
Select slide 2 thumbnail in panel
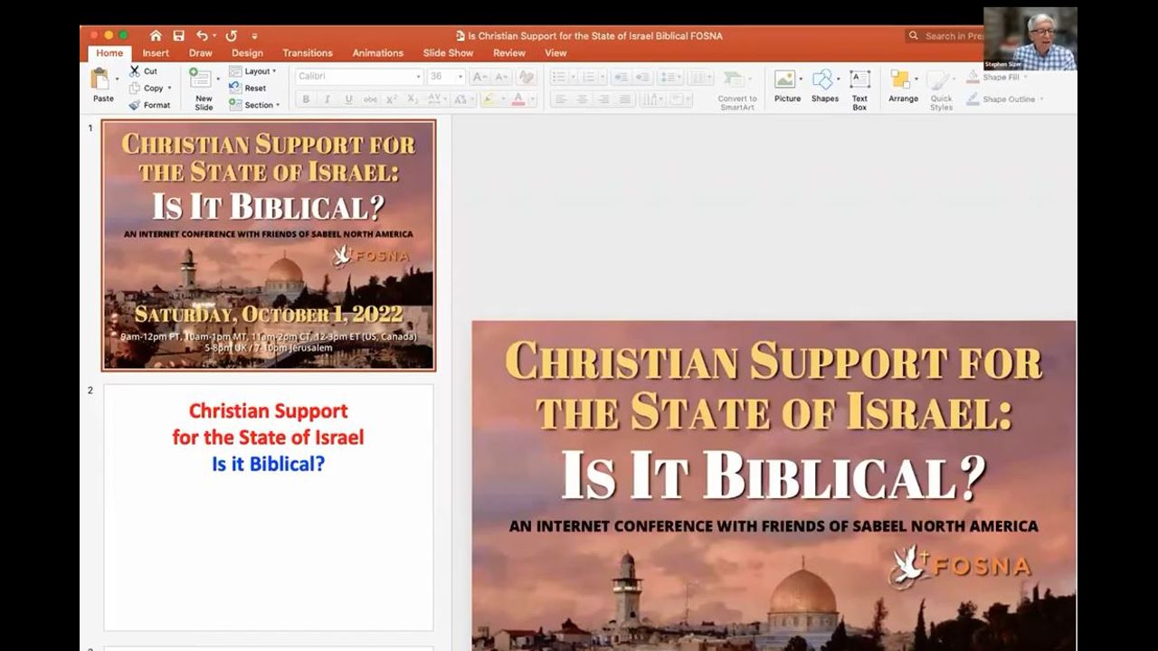coord(268,507)
